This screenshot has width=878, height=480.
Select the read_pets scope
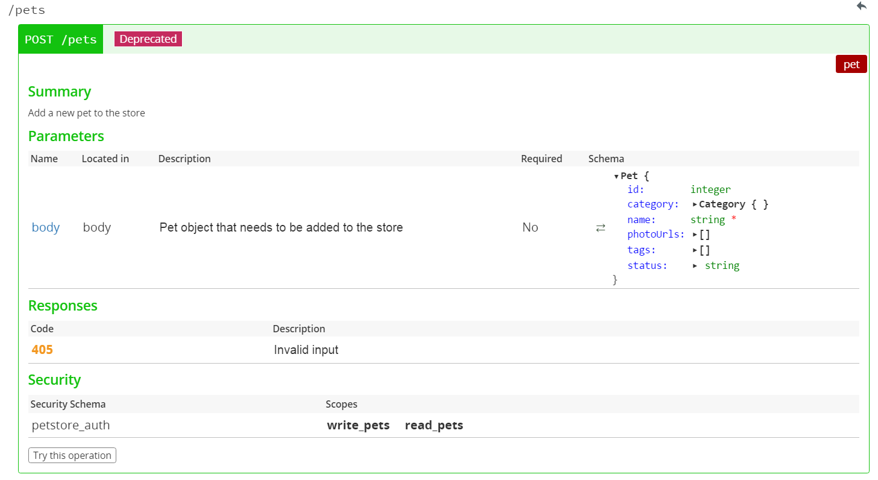click(434, 425)
